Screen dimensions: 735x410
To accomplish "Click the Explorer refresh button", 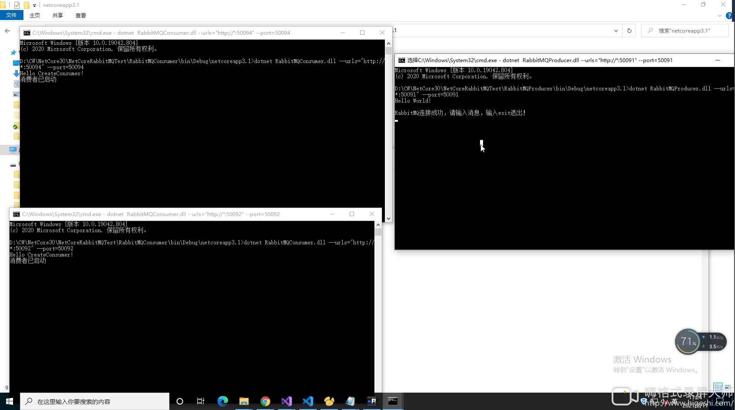I will 629,31.
